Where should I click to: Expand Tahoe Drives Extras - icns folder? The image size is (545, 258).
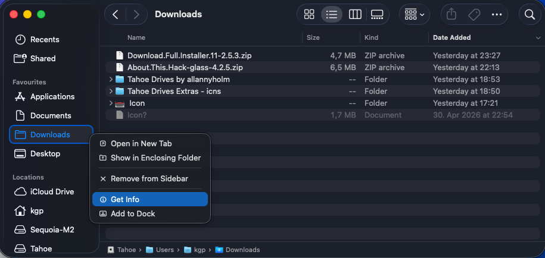(x=111, y=91)
